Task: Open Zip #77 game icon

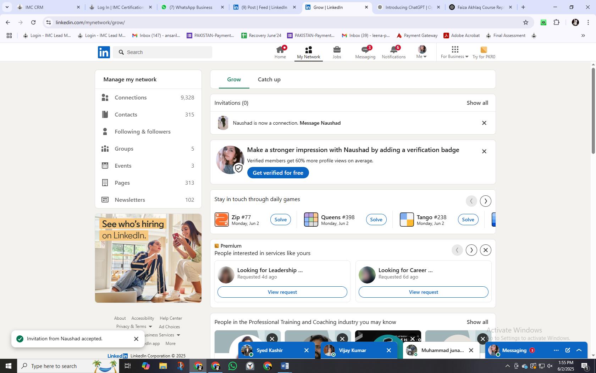Action: pos(222,220)
